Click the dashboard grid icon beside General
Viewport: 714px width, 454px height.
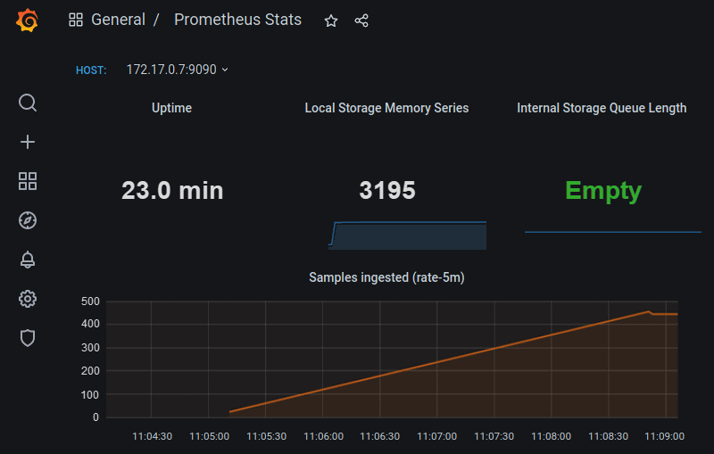point(76,20)
